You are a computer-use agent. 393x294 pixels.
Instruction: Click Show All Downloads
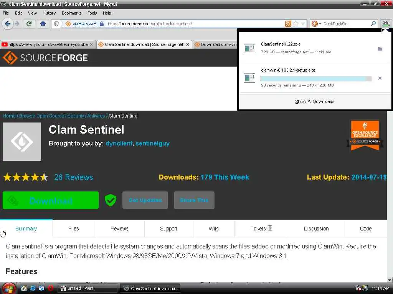(315, 101)
